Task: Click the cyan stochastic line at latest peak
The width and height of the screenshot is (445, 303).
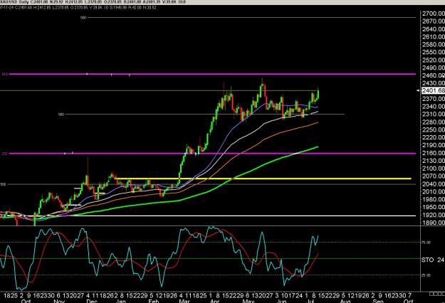Action: click(x=318, y=236)
